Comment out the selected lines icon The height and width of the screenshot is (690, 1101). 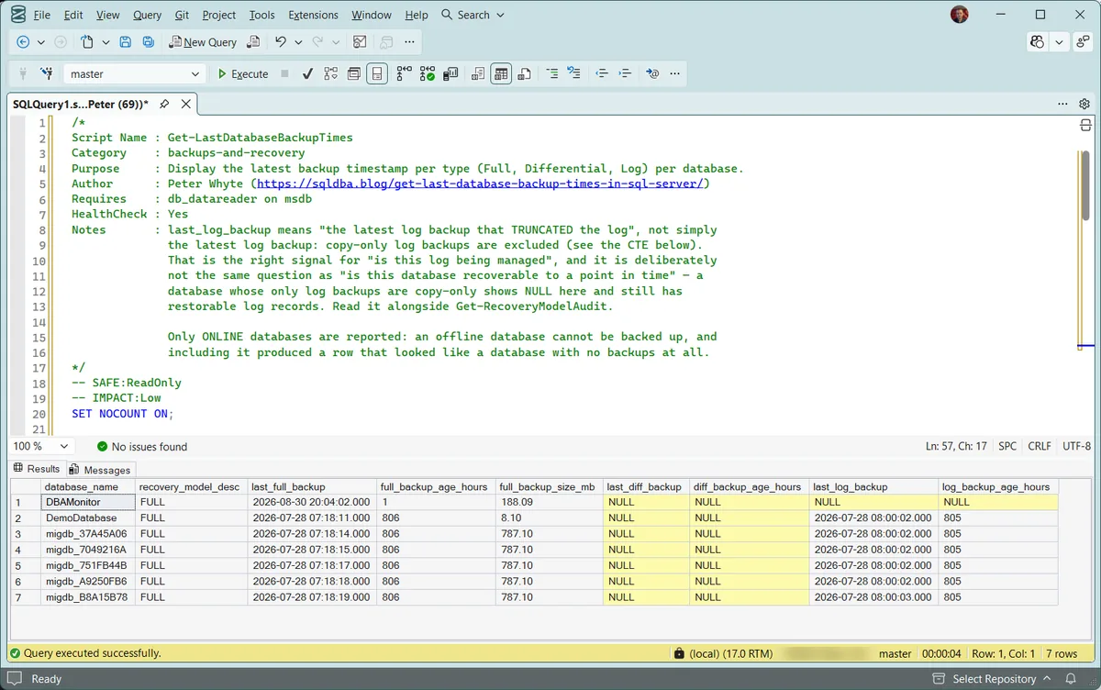[551, 73]
